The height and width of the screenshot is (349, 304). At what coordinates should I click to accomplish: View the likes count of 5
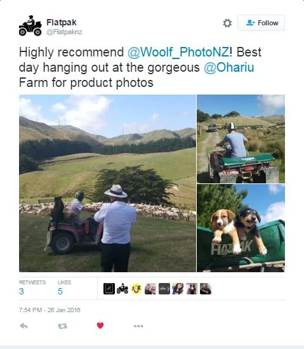pyautogui.click(x=60, y=291)
